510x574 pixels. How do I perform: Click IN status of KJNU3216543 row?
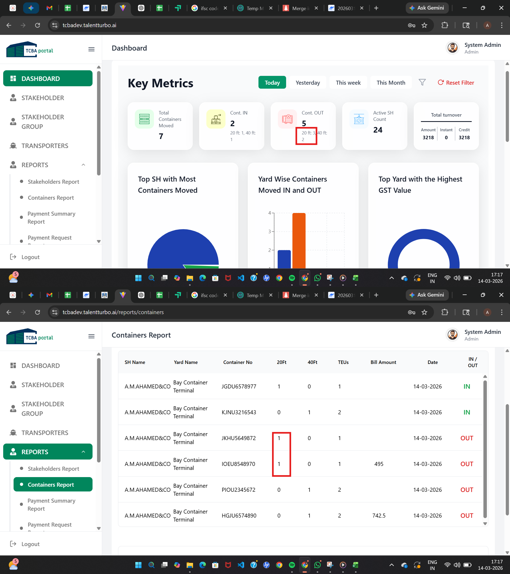click(467, 412)
